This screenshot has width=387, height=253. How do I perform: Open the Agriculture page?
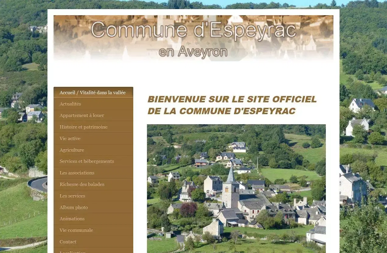click(72, 150)
